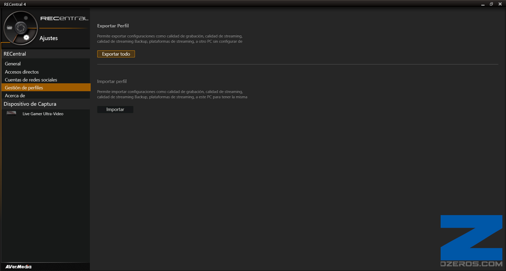Image resolution: width=506 pixels, height=271 pixels.
Task: Click the Ajustes title label
Action: (x=48, y=38)
